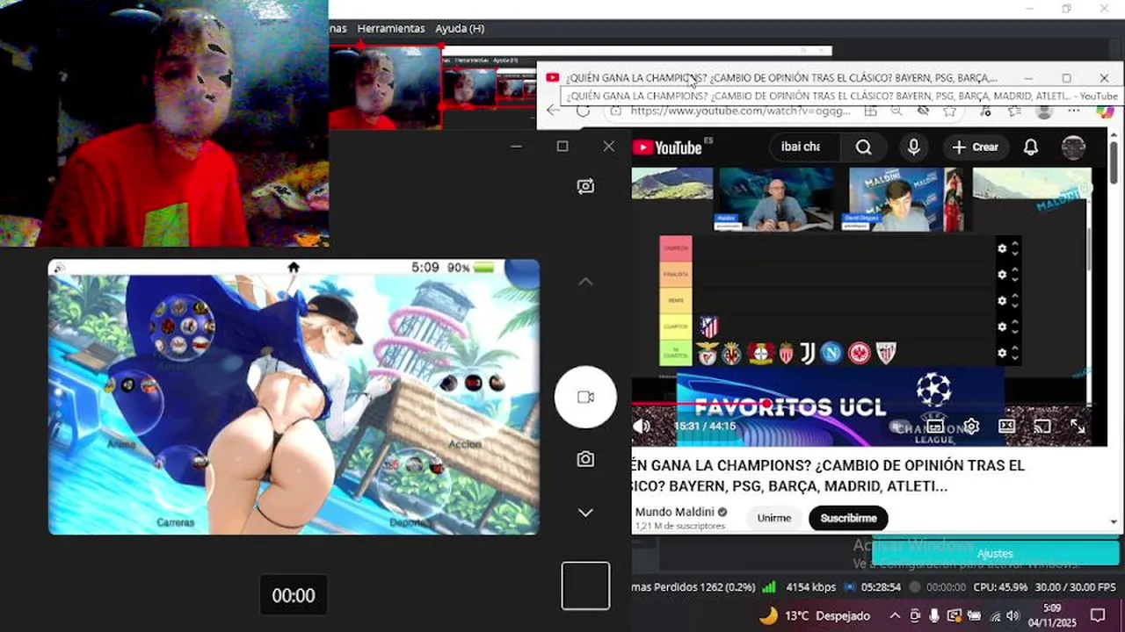Screen dimensions: 1125x632
Task: Take a photo with the camera icon
Action: (x=585, y=459)
